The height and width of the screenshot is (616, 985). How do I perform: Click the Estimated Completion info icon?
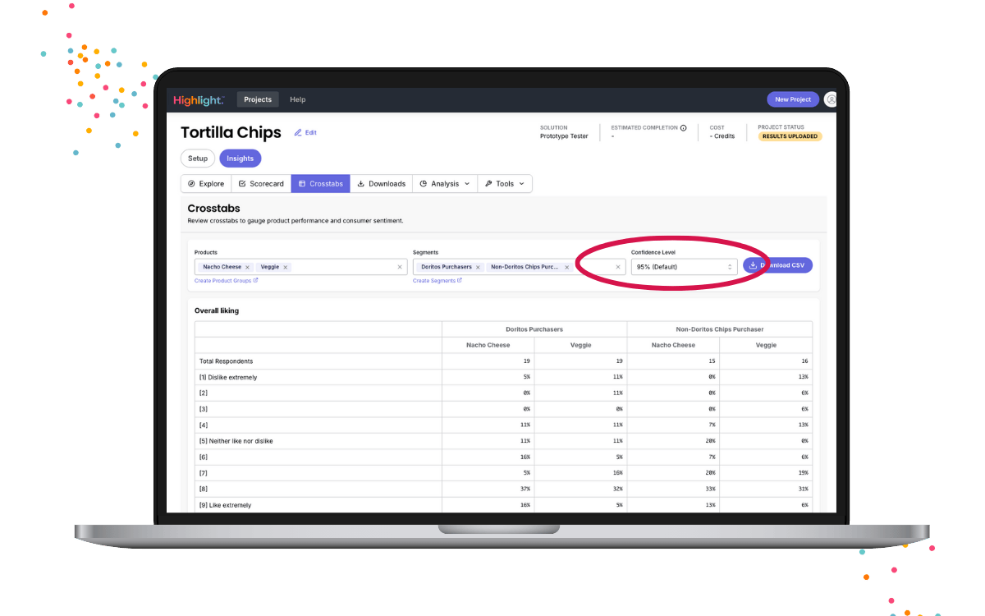click(x=683, y=128)
